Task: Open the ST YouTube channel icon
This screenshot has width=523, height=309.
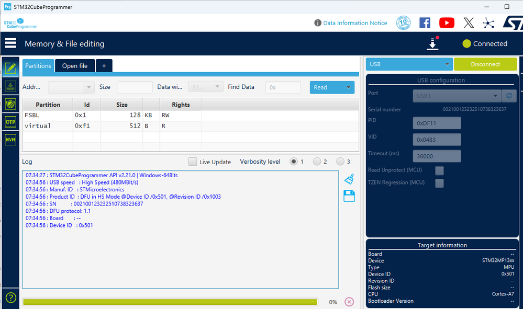Action: pos(447,23)
